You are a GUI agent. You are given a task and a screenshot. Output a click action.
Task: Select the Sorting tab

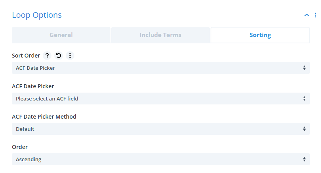(260, 35)
